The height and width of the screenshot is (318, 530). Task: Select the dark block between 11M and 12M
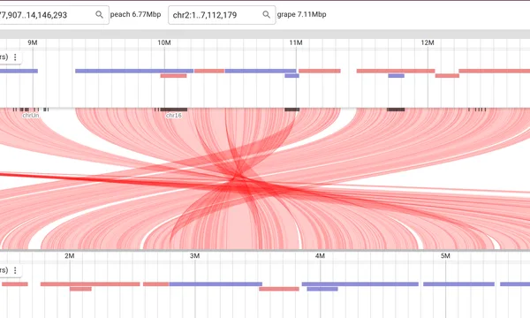tap(396, 110)
